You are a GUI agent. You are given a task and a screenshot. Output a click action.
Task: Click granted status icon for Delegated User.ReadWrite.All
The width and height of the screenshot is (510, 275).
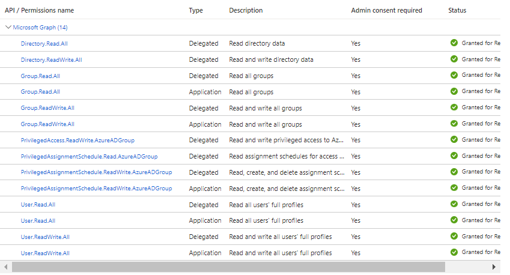[454, 237]
